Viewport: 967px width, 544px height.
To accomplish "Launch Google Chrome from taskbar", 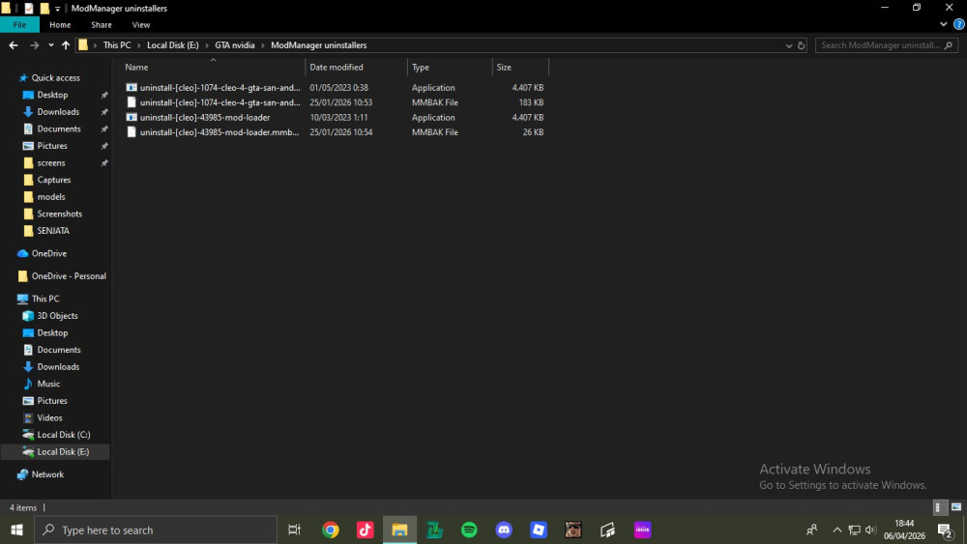I will 331,530.
